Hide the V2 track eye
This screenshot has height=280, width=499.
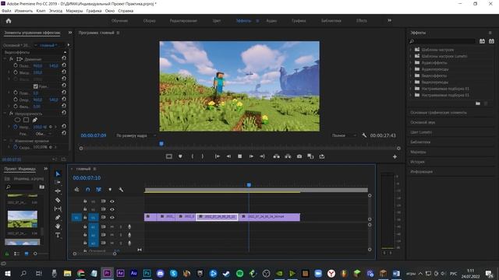(112, 209)
